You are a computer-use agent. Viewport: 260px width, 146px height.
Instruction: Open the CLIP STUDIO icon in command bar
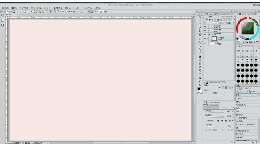click(101, 12)
